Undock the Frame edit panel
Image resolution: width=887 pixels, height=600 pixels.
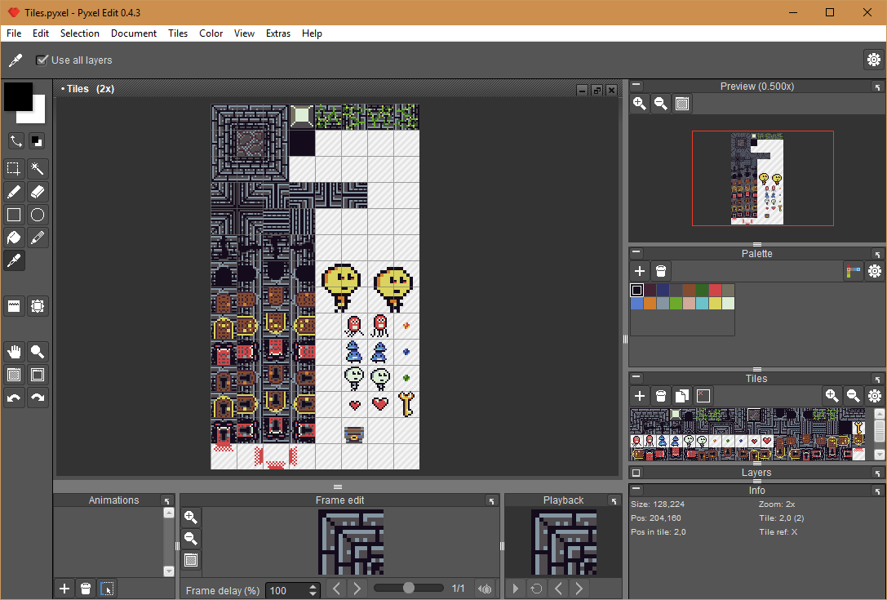click(x=492, y=500)
